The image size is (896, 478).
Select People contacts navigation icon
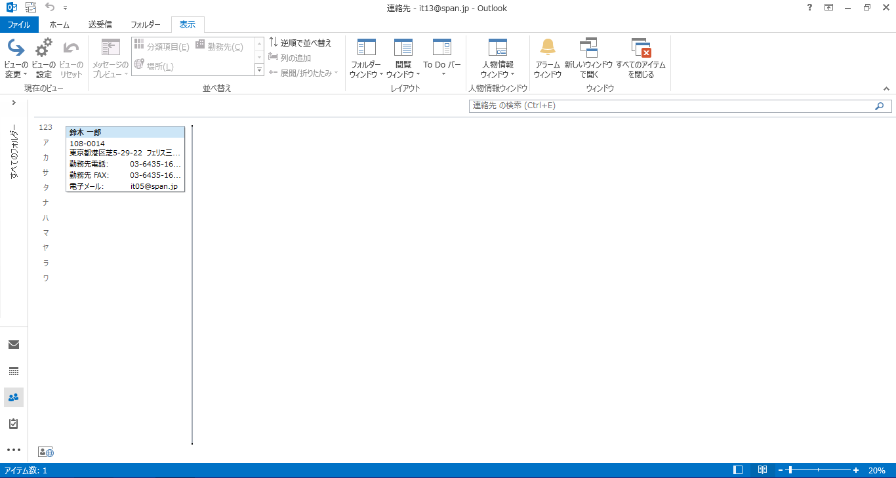tap(14, 397)
